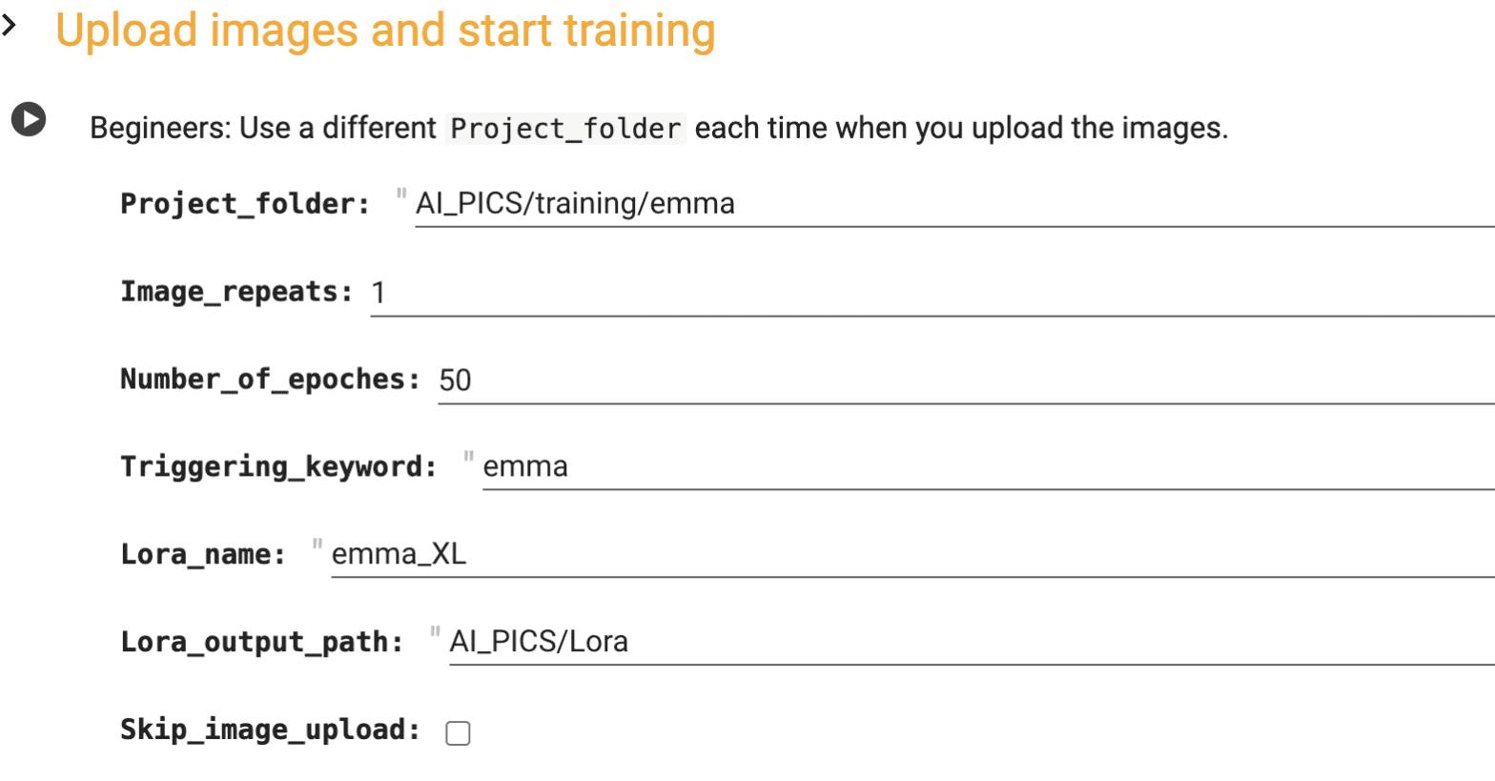Click the Lora_name label
This screenshot has width=1495, height=781.
203,555
